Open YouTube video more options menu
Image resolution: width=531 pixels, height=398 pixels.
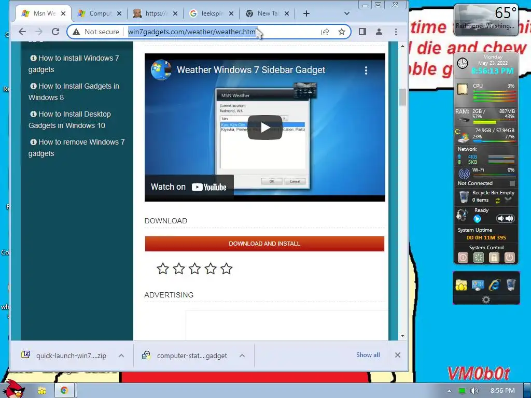[366, 70]
